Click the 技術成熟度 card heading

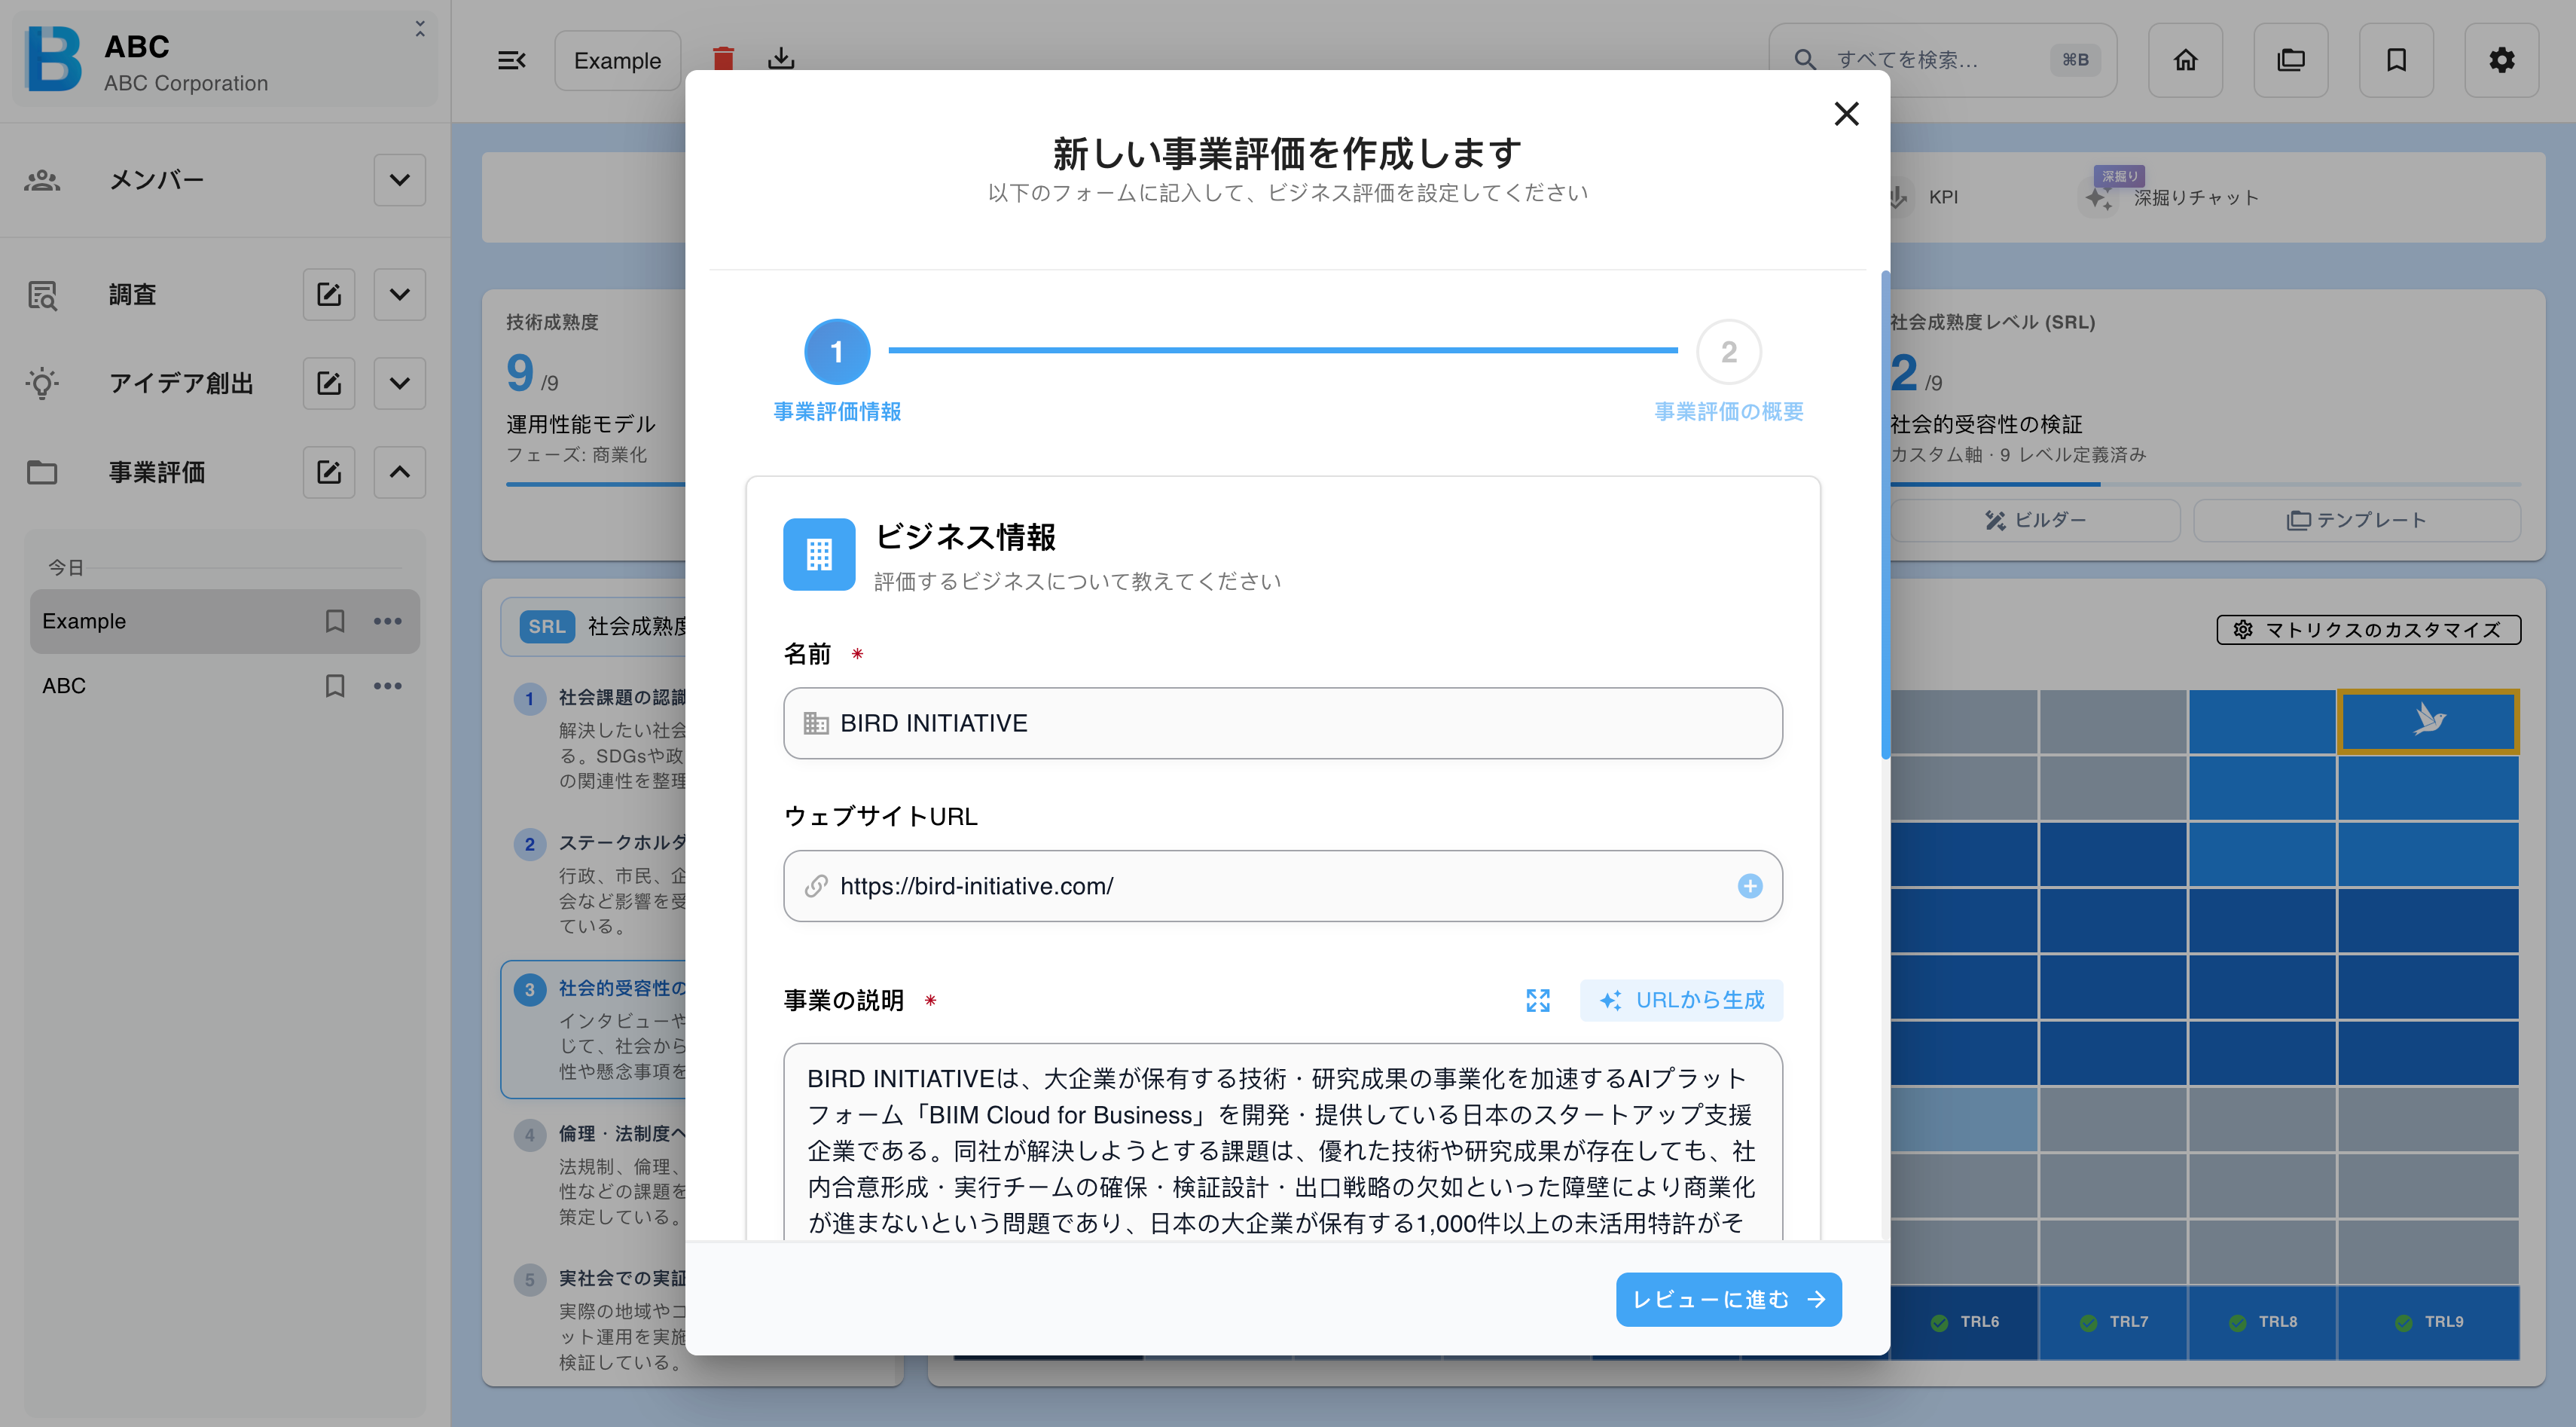pos(552,322)
